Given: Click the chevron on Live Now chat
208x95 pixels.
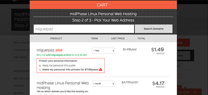Looking at the screenshot, I should (x=195, y=92).
